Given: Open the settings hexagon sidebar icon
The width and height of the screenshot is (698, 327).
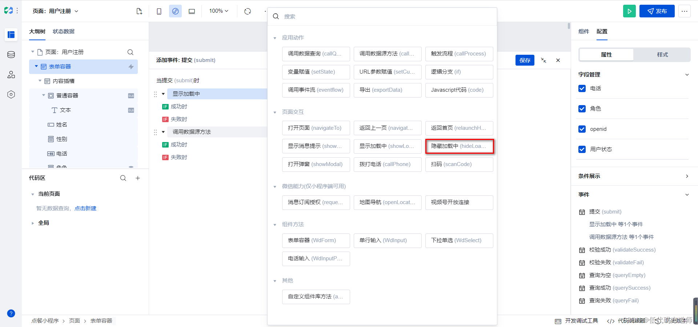Looking at the screenshot, I should (x=11, y=95).
